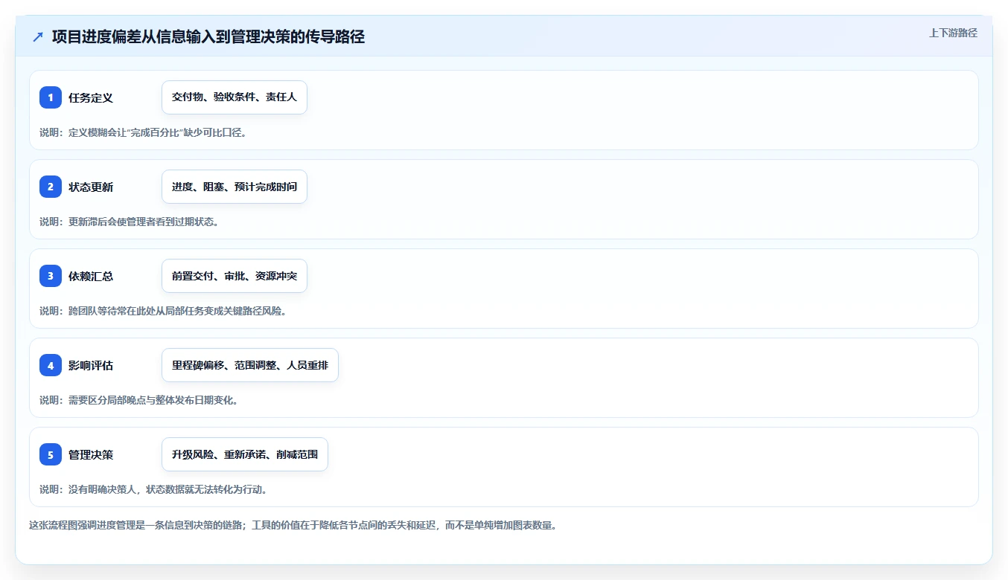Click the 里程碑偏移、范围调整、人员重排 chip
1008x580 pixels.
coord(250,365)
